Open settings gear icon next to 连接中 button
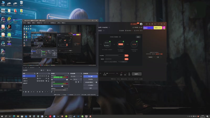 coord(129,74)
